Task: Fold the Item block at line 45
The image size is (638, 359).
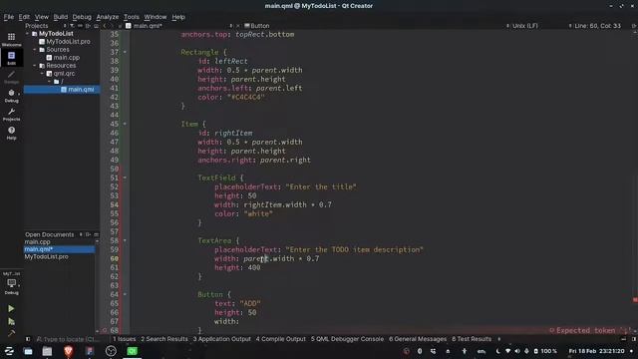Action: click(x=125, y=124)
